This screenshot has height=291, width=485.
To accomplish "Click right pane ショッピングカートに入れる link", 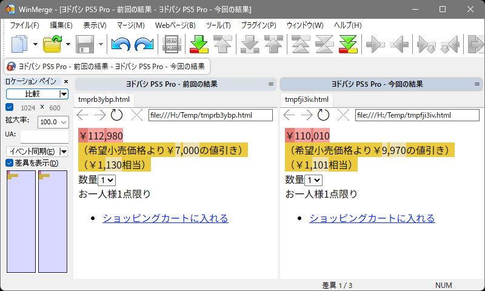I will pos(372,218).
